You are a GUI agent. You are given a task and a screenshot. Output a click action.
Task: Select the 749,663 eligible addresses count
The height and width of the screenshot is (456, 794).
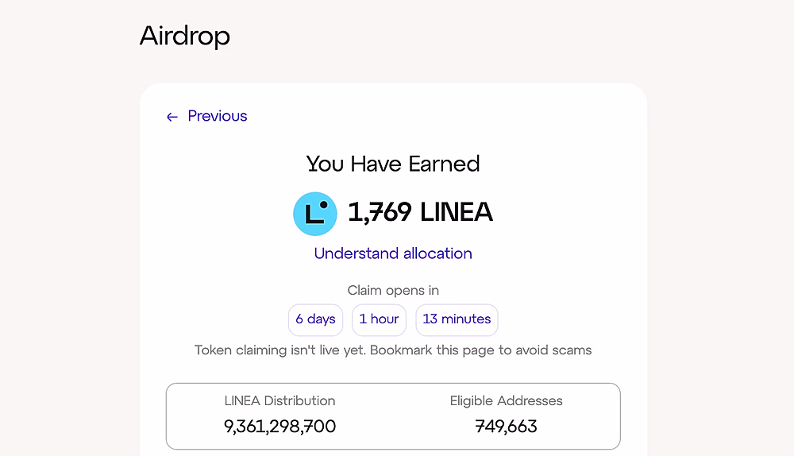pyautogui.click(x=507, y=427)
